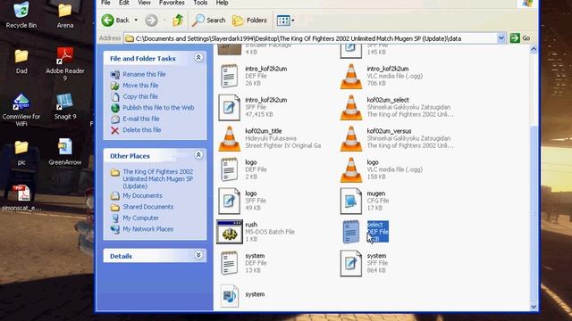Open the View menu
This screenshot has width=572, height=321.
click(x=144, y=3)
